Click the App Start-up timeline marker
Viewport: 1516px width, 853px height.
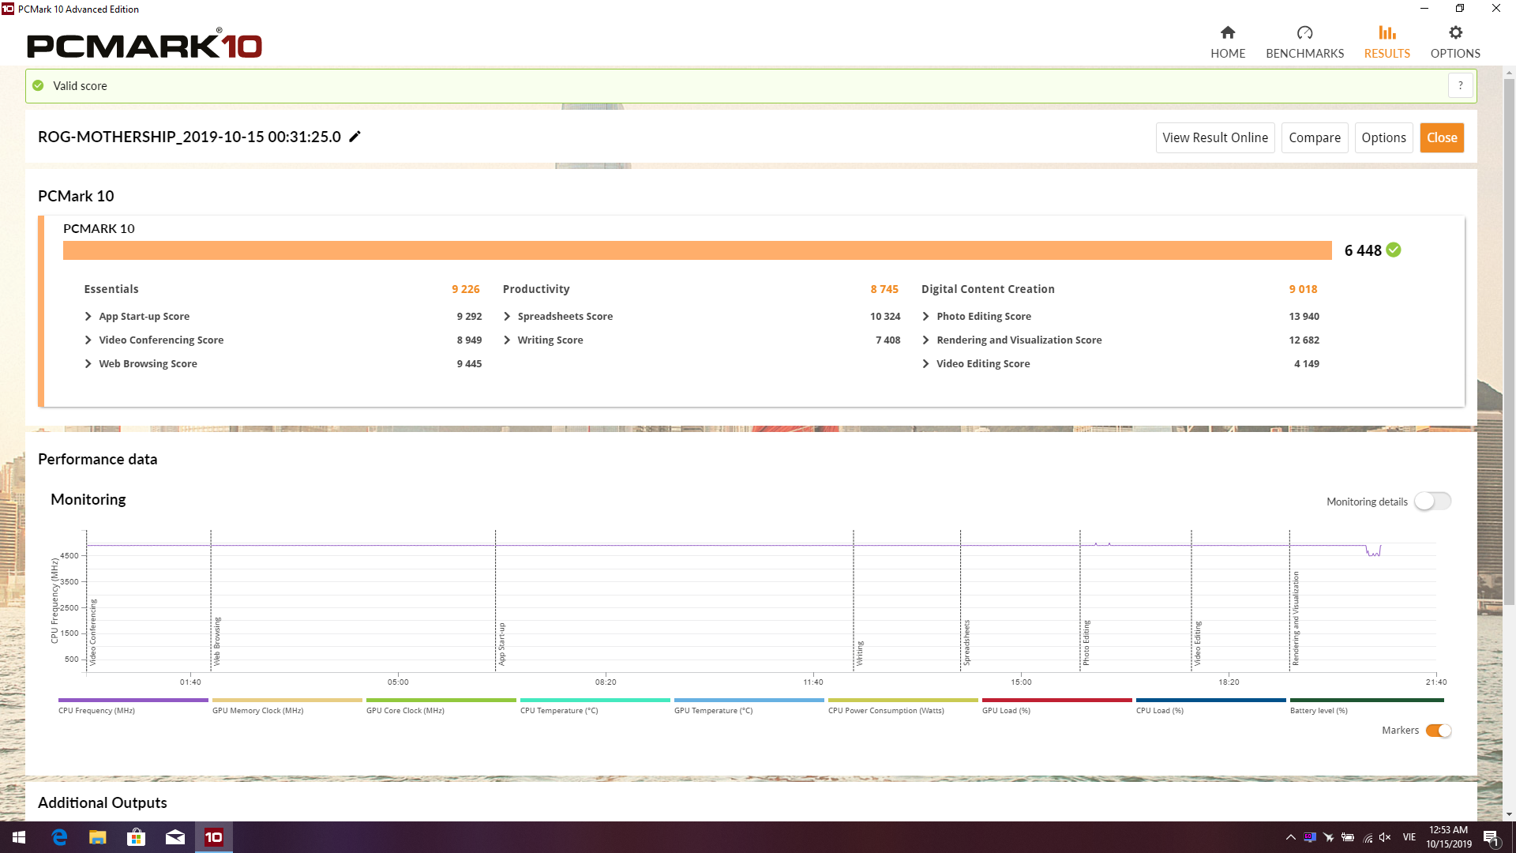(501, 644)
